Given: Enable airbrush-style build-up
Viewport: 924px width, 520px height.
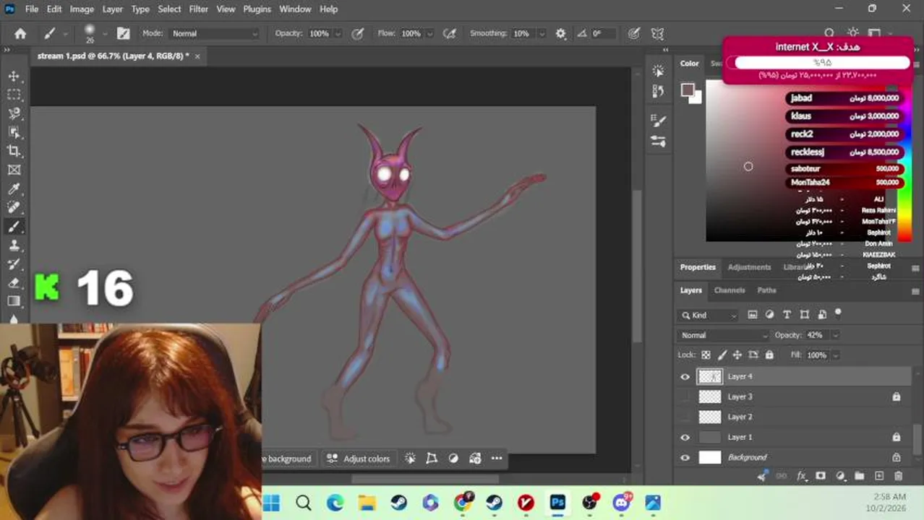Looking at the screenshot, I should click(x=450, y=33).
